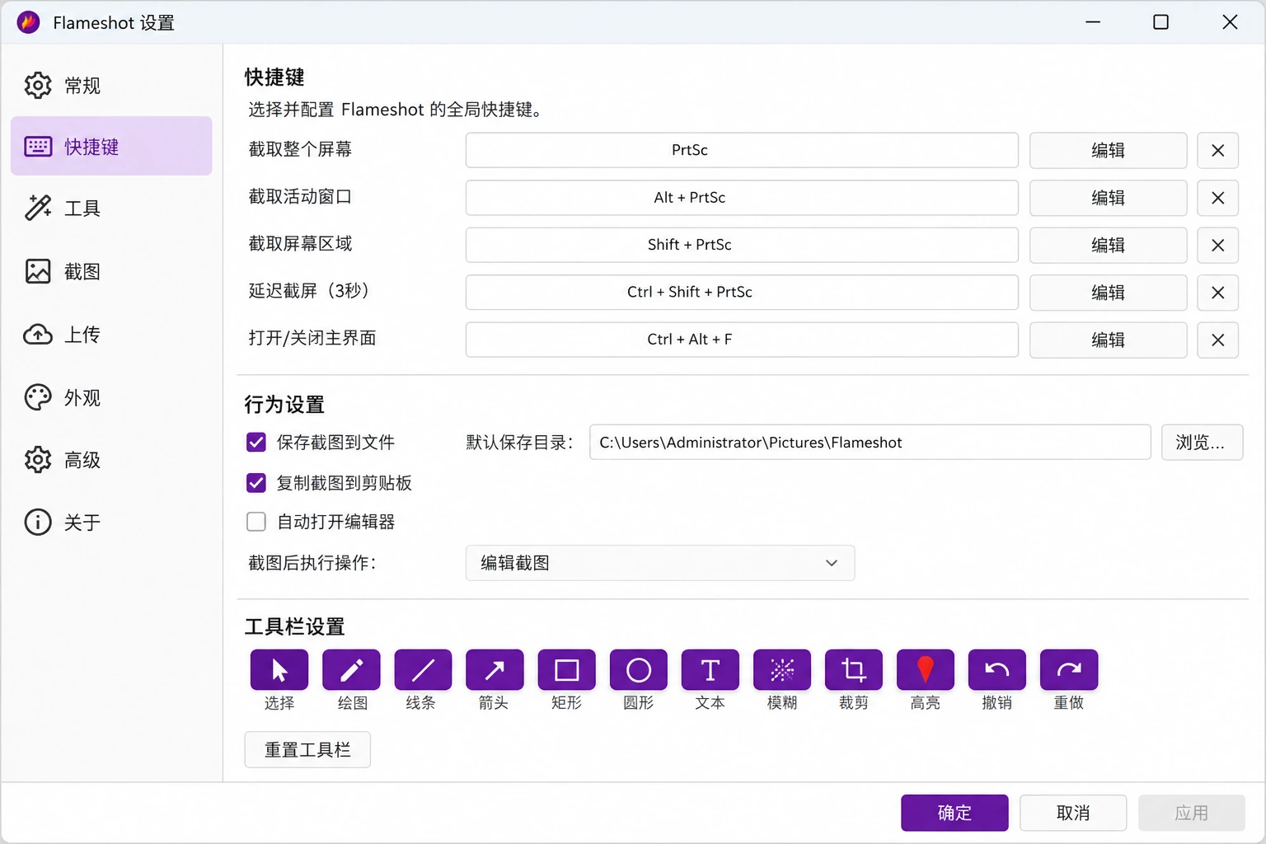Clear the 截取整个屏幕 shortcut with X
Viewport: 1266px width, 844px height.
[1217, 150]
